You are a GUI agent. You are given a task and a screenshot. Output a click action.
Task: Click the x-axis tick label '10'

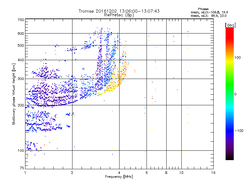[x=181, y=173]
